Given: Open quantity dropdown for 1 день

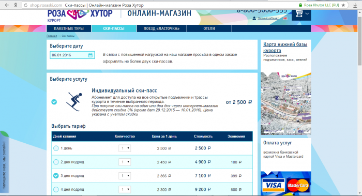Looking at the screenshot, I should 125,148.
